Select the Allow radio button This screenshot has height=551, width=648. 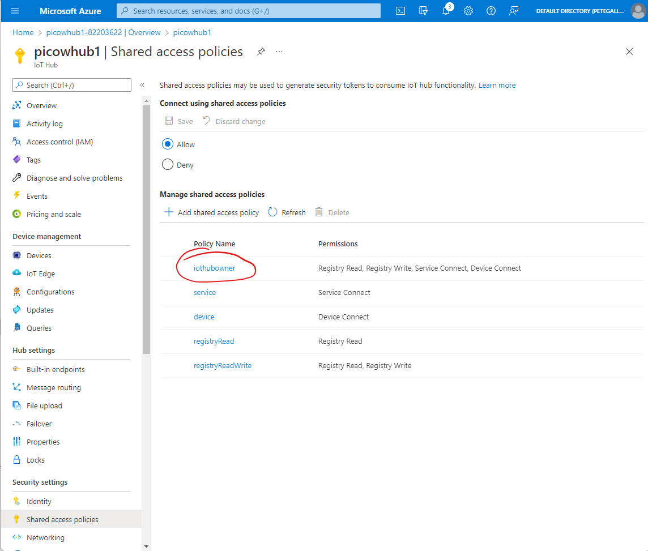coord(167,144)
